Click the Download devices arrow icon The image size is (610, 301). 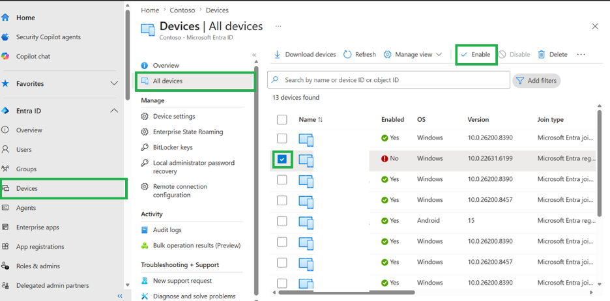pos(278,55)
